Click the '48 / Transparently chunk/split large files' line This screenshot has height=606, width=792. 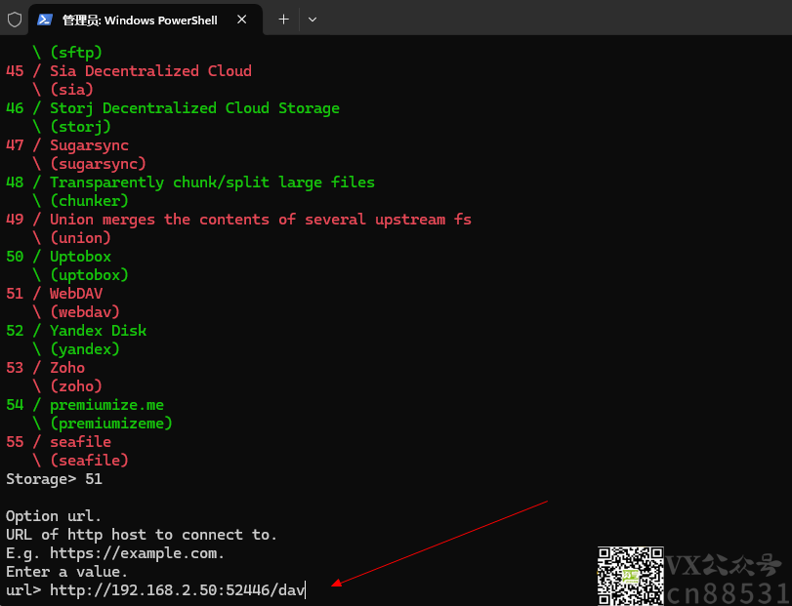click(190, 182)
